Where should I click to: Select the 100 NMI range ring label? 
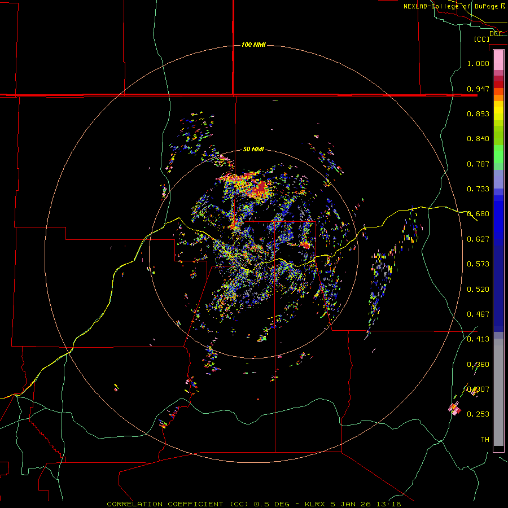coord(253,45)
